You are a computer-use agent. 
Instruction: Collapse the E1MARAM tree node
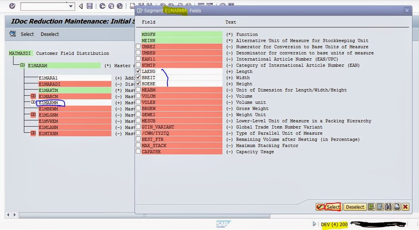[x=22, y=65]
